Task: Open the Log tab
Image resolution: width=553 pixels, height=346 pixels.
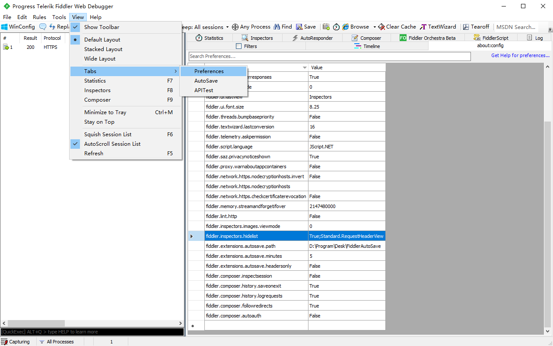Action: pos(535,38)
